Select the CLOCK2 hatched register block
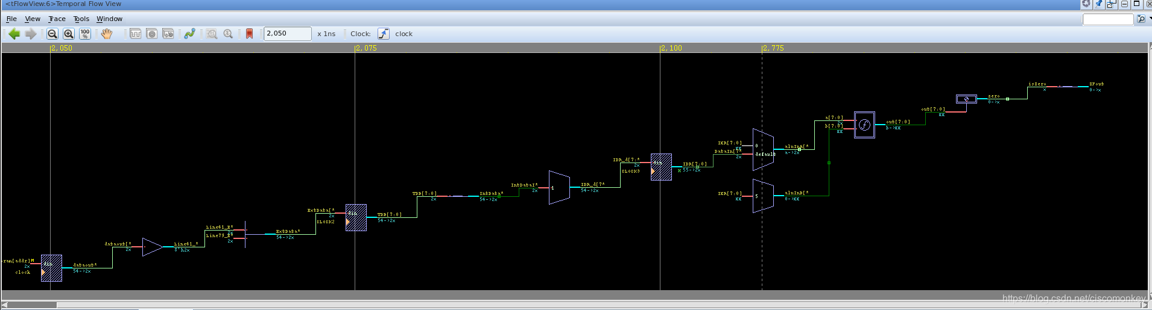 point(356,218)
